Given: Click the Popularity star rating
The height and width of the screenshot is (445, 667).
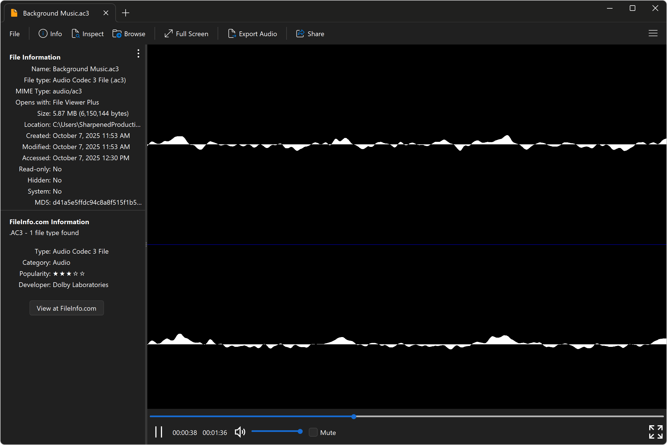Looking at the screenshot, I should point(69,274).
